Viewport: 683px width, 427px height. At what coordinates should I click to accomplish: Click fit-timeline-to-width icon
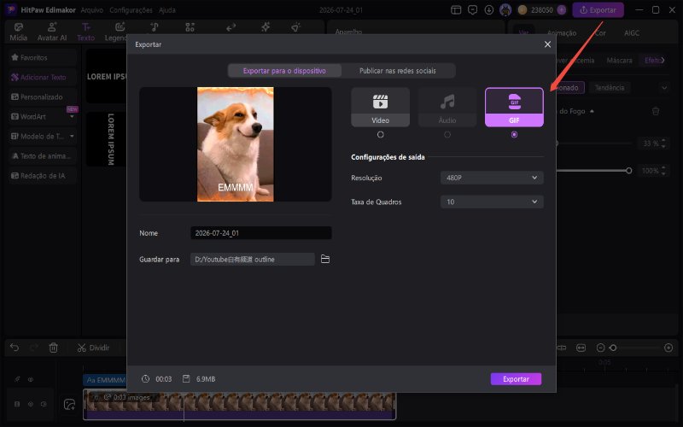tap(581, 348)
